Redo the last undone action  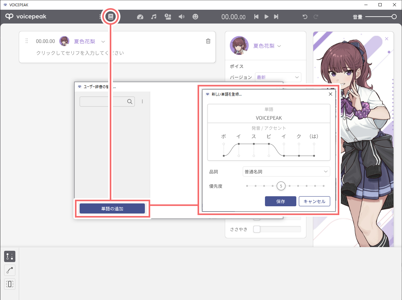(316, 17)
